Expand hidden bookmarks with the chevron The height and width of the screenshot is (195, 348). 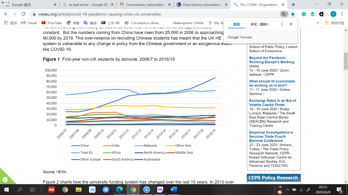click(318, 23)
